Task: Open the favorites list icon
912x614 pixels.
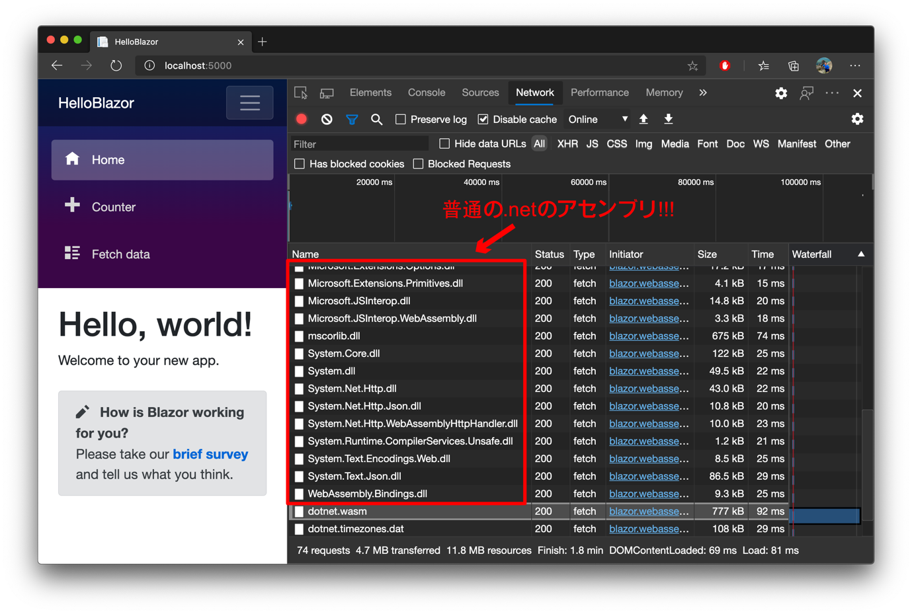Action: (763, 65)
